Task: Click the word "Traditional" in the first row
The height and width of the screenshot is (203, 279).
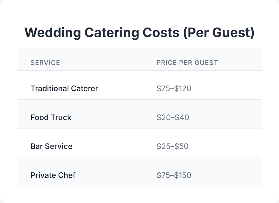Action: (50, 88)
